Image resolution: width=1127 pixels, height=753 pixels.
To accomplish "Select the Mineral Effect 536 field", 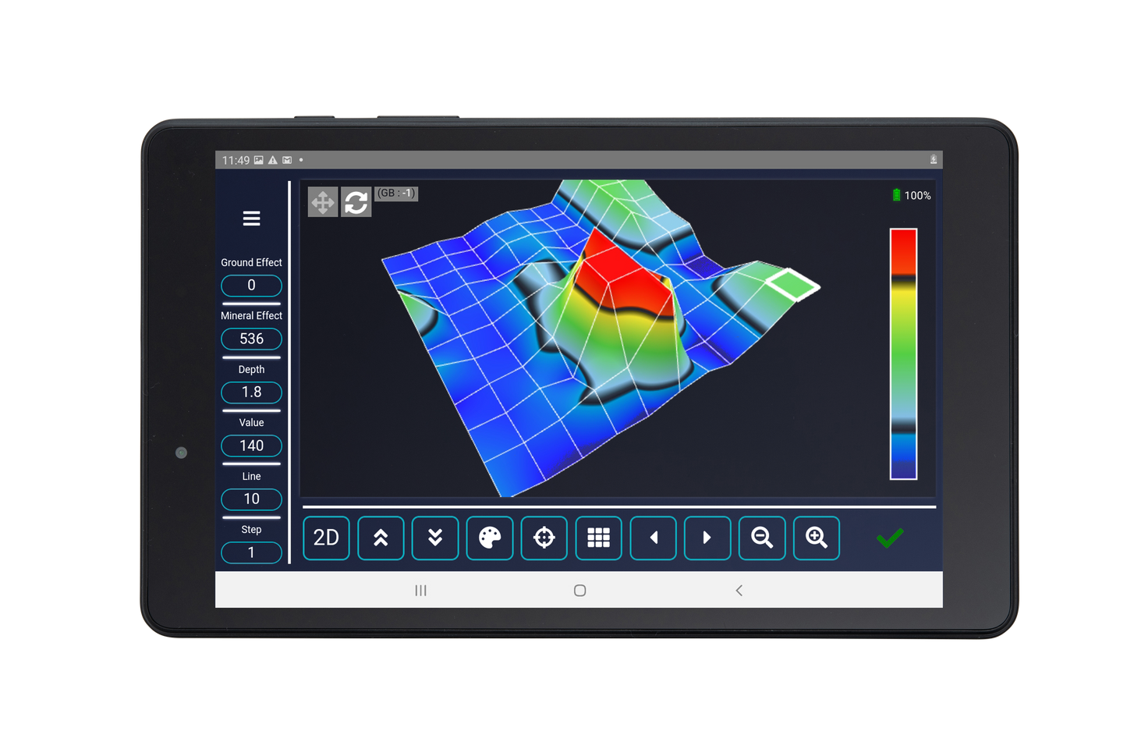I will 251,339.
